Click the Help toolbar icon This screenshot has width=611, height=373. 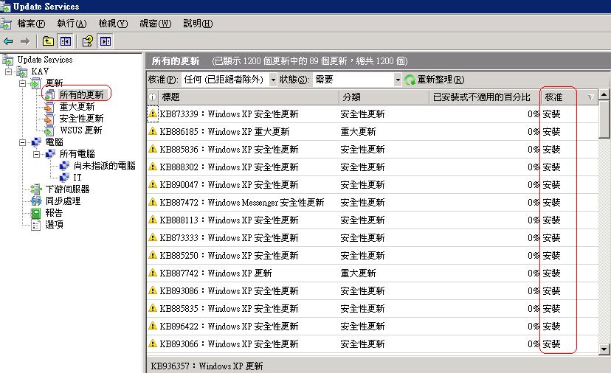click(88, 41)
